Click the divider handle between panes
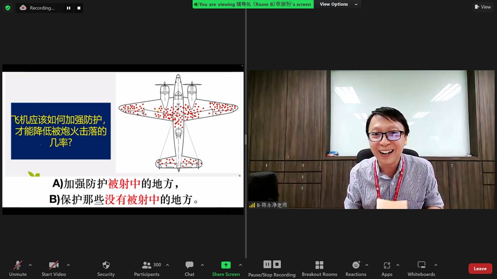 pos(245,139)
